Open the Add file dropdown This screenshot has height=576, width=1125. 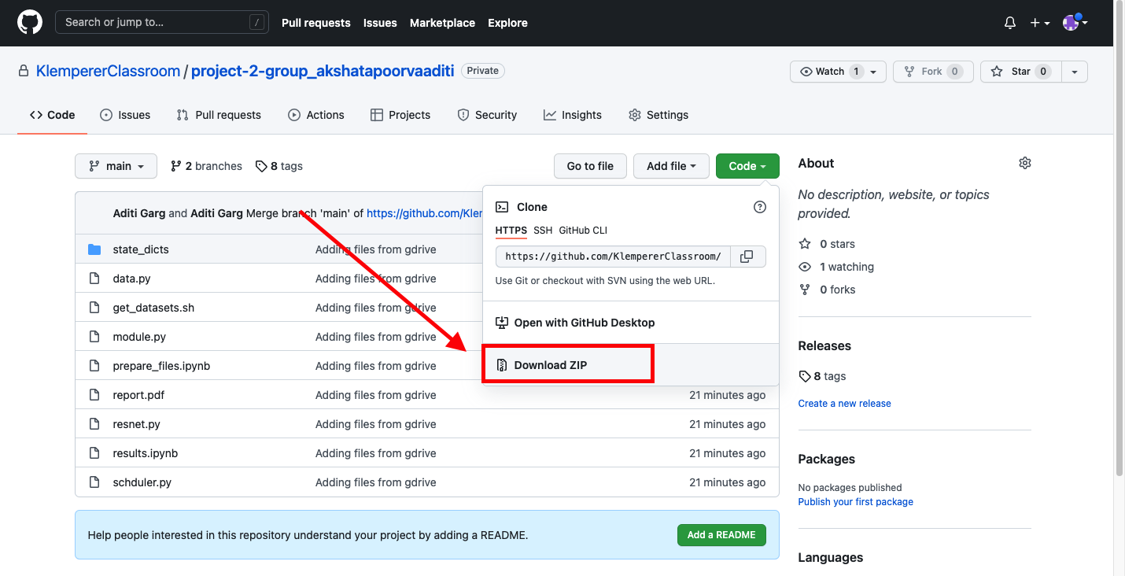coord(671,166)
